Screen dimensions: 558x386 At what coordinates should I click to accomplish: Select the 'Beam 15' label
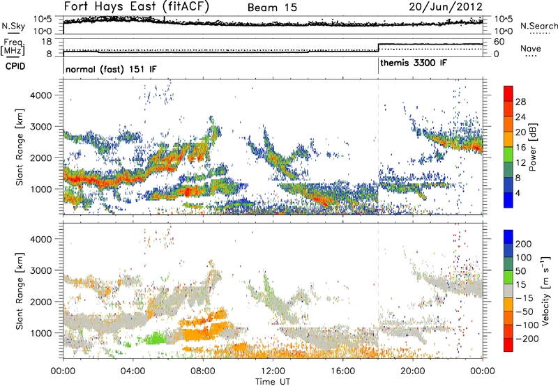pyautogui.click(x=272, y=8)
